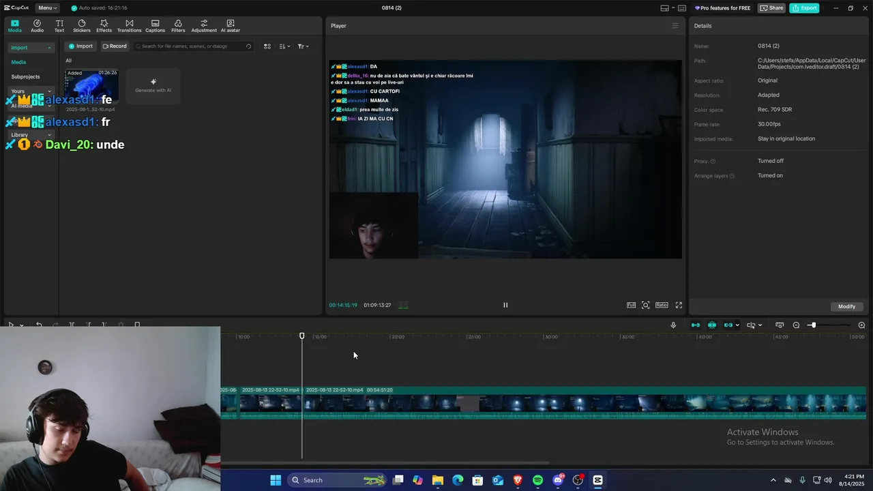Click Pro features for FREE link
873x491 pixels.
[722, 8]
